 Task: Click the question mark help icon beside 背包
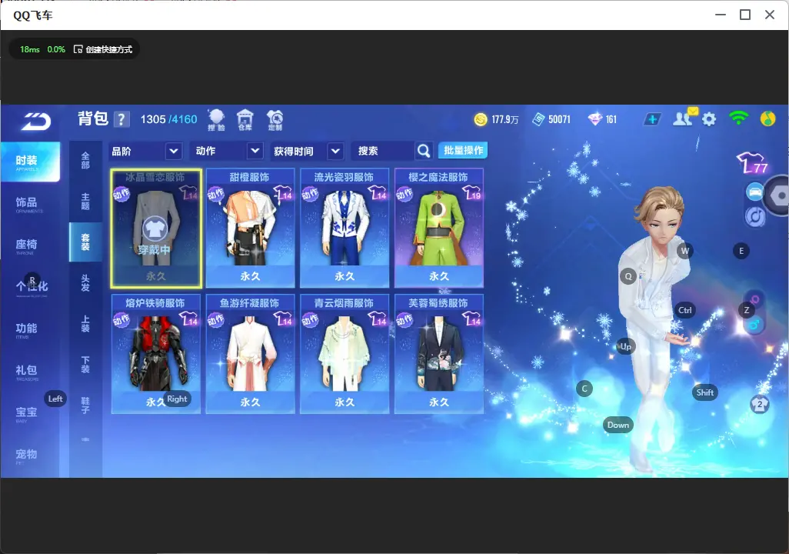pyautogui.click(x=122, y=119)
